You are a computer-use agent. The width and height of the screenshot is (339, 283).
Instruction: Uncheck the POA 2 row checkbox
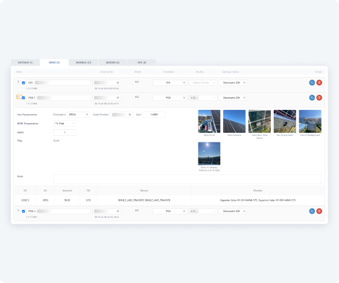point(24,211)
